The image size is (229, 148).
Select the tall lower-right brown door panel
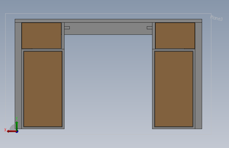(174, 89)
